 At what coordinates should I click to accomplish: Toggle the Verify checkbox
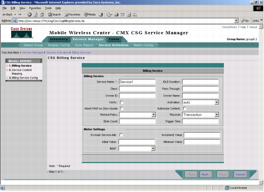coord(122,102)
